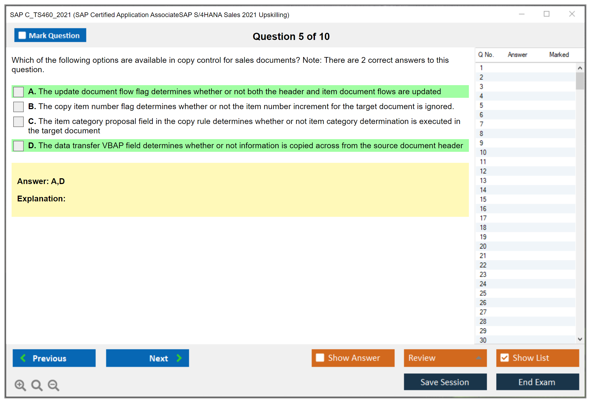Maximize the exam window

click(x=546, y=14)
